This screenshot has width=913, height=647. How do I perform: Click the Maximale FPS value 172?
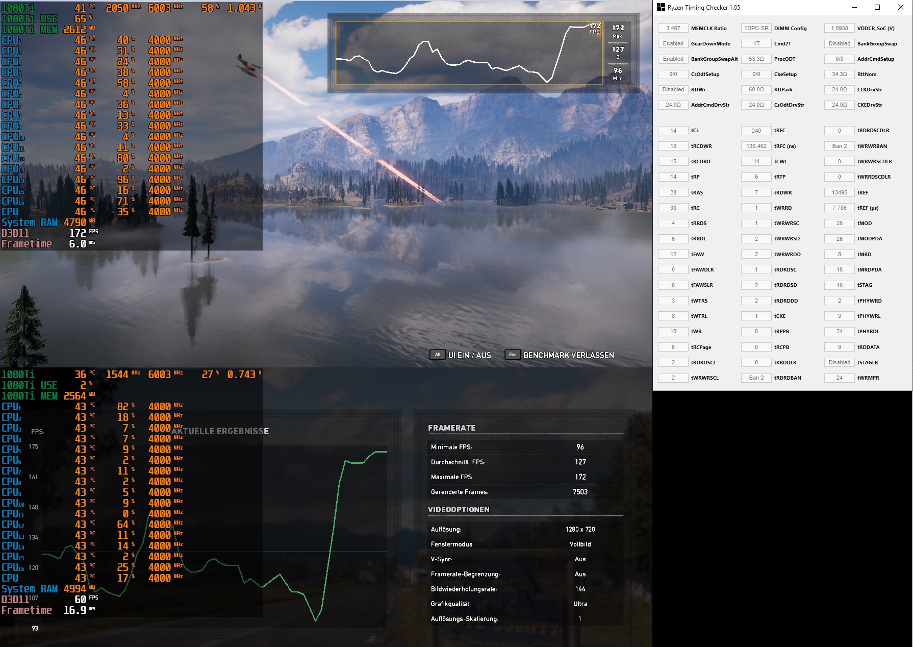tap(580, 477)
